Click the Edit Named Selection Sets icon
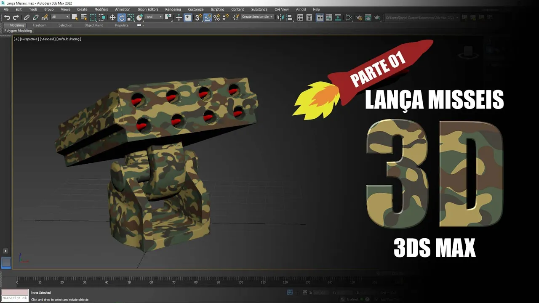Viewport: 539px width, 303px height. click(x=236, y=17)
